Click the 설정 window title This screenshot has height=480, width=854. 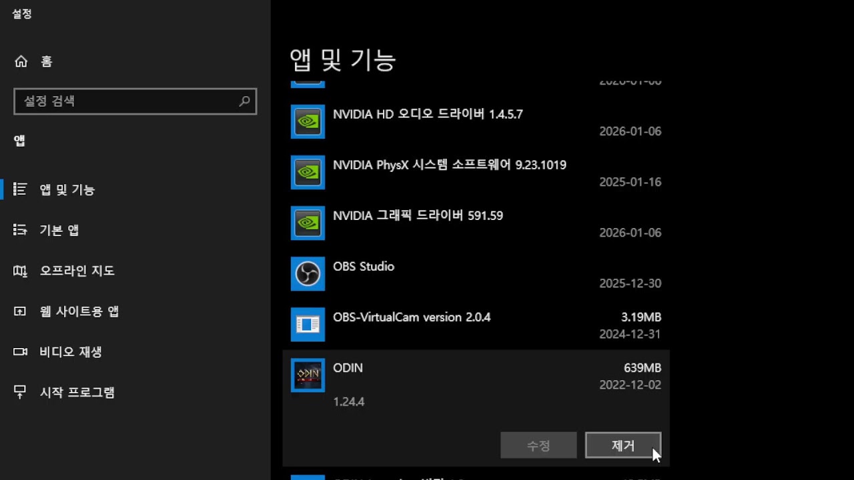pos(22,13)
